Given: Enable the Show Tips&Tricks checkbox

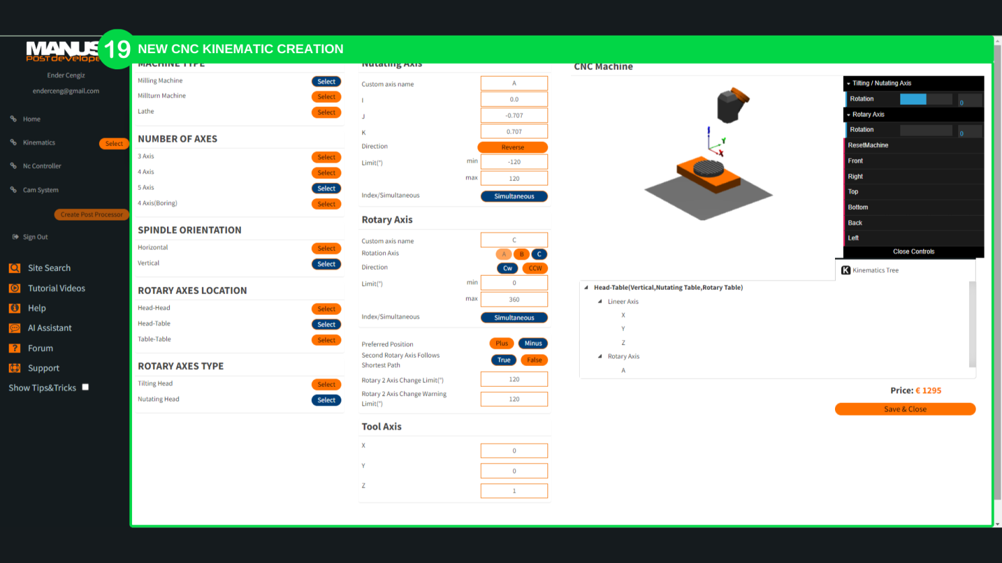Looking at the screenshot, I should coord(86,387).
